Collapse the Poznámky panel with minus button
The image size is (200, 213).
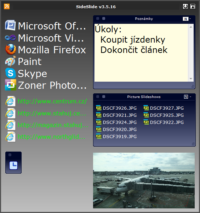[x=190, y=18]
